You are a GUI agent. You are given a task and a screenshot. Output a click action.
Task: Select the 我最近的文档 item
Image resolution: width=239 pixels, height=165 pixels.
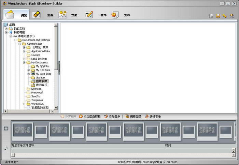point(40,108)
